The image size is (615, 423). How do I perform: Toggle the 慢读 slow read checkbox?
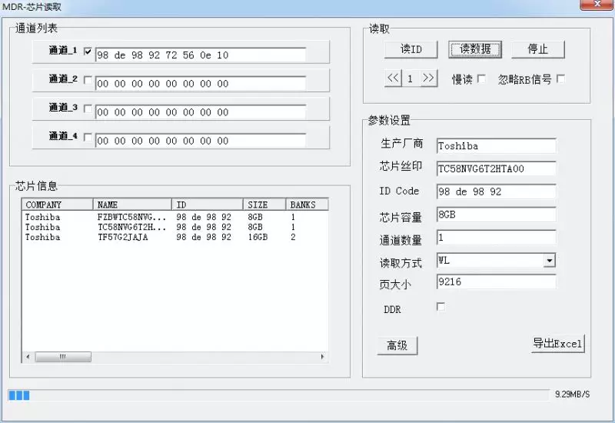click(481, 78)
